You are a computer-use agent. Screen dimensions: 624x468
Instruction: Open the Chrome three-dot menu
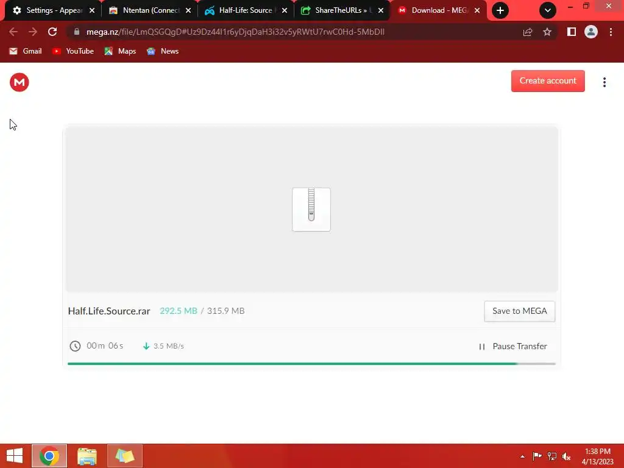point(611,32)
